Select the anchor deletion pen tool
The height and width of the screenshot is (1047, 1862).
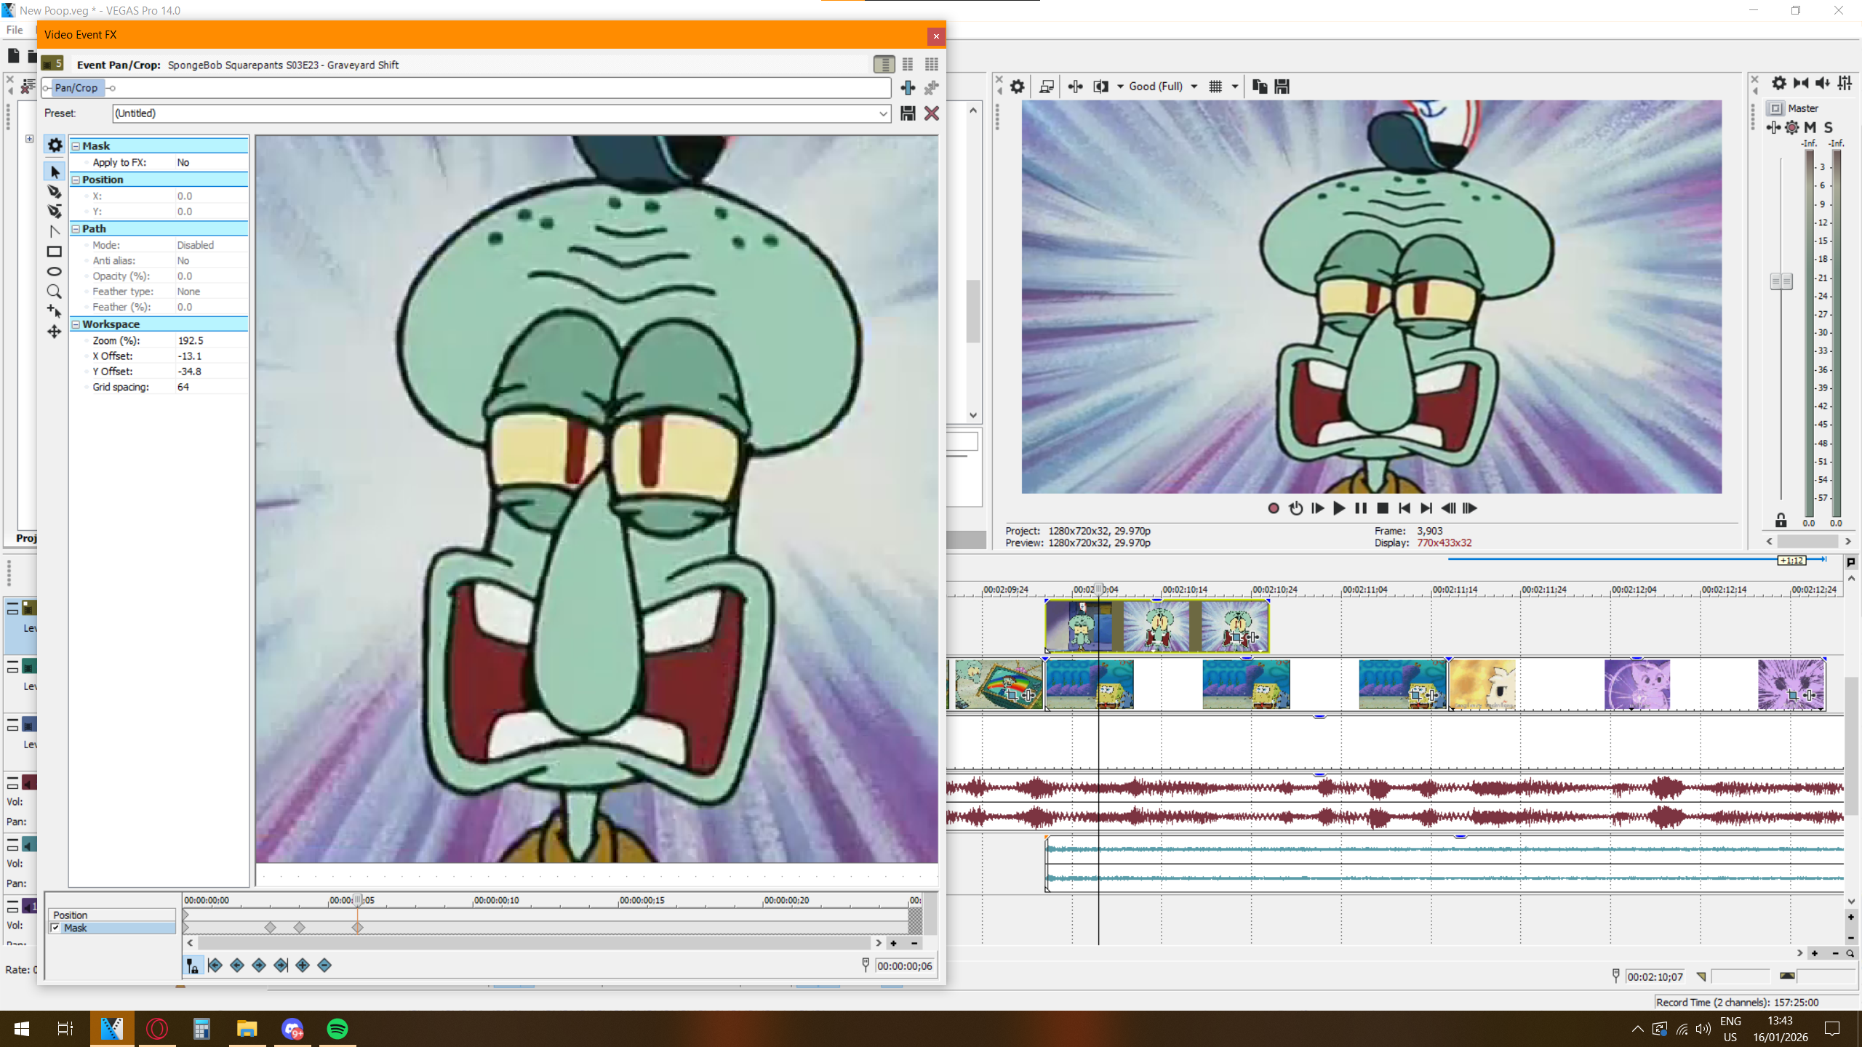55,211
